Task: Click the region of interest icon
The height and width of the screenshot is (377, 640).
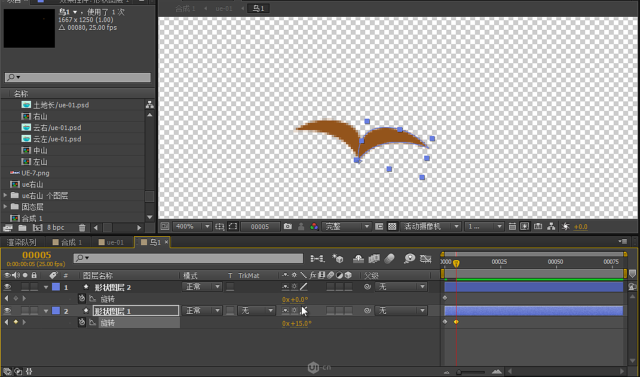Action: pyautogui.click(x=233, y=227)
